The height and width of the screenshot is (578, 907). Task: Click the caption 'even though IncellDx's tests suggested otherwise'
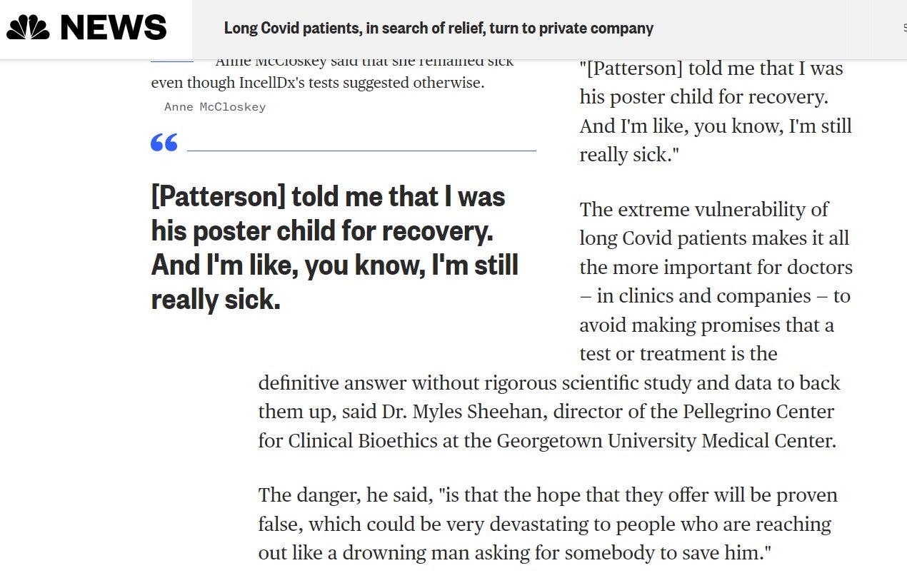point(316,82)
